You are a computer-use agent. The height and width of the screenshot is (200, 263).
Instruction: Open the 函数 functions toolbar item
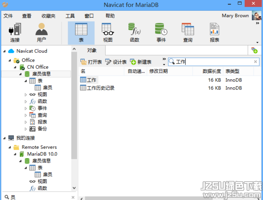coord(135,33)
